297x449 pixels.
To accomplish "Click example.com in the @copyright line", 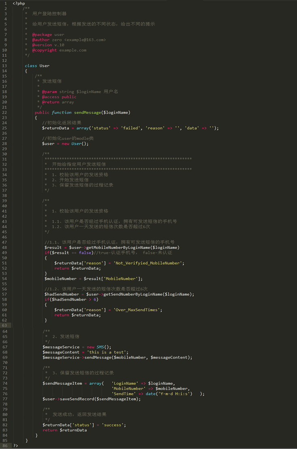I will tap(73, 50).
